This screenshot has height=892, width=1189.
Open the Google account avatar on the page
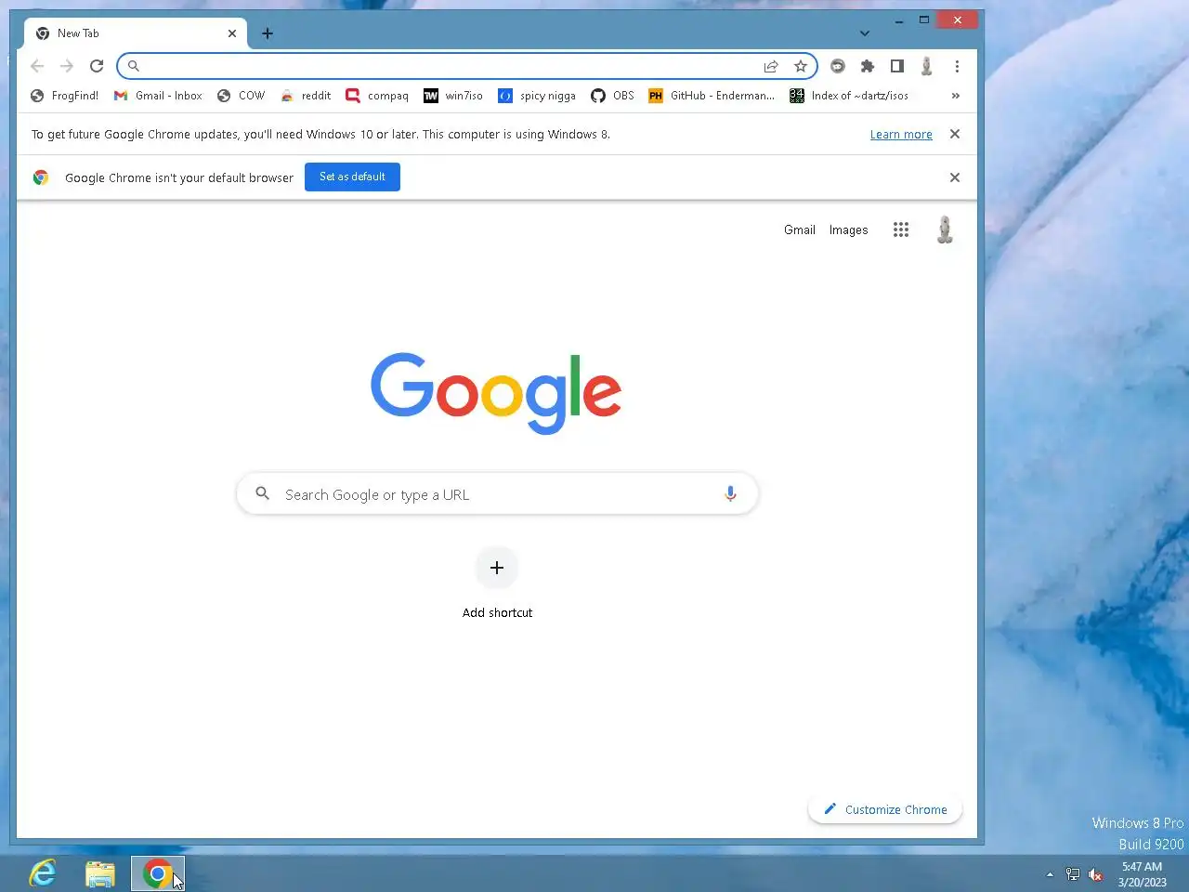pos(945,230)
